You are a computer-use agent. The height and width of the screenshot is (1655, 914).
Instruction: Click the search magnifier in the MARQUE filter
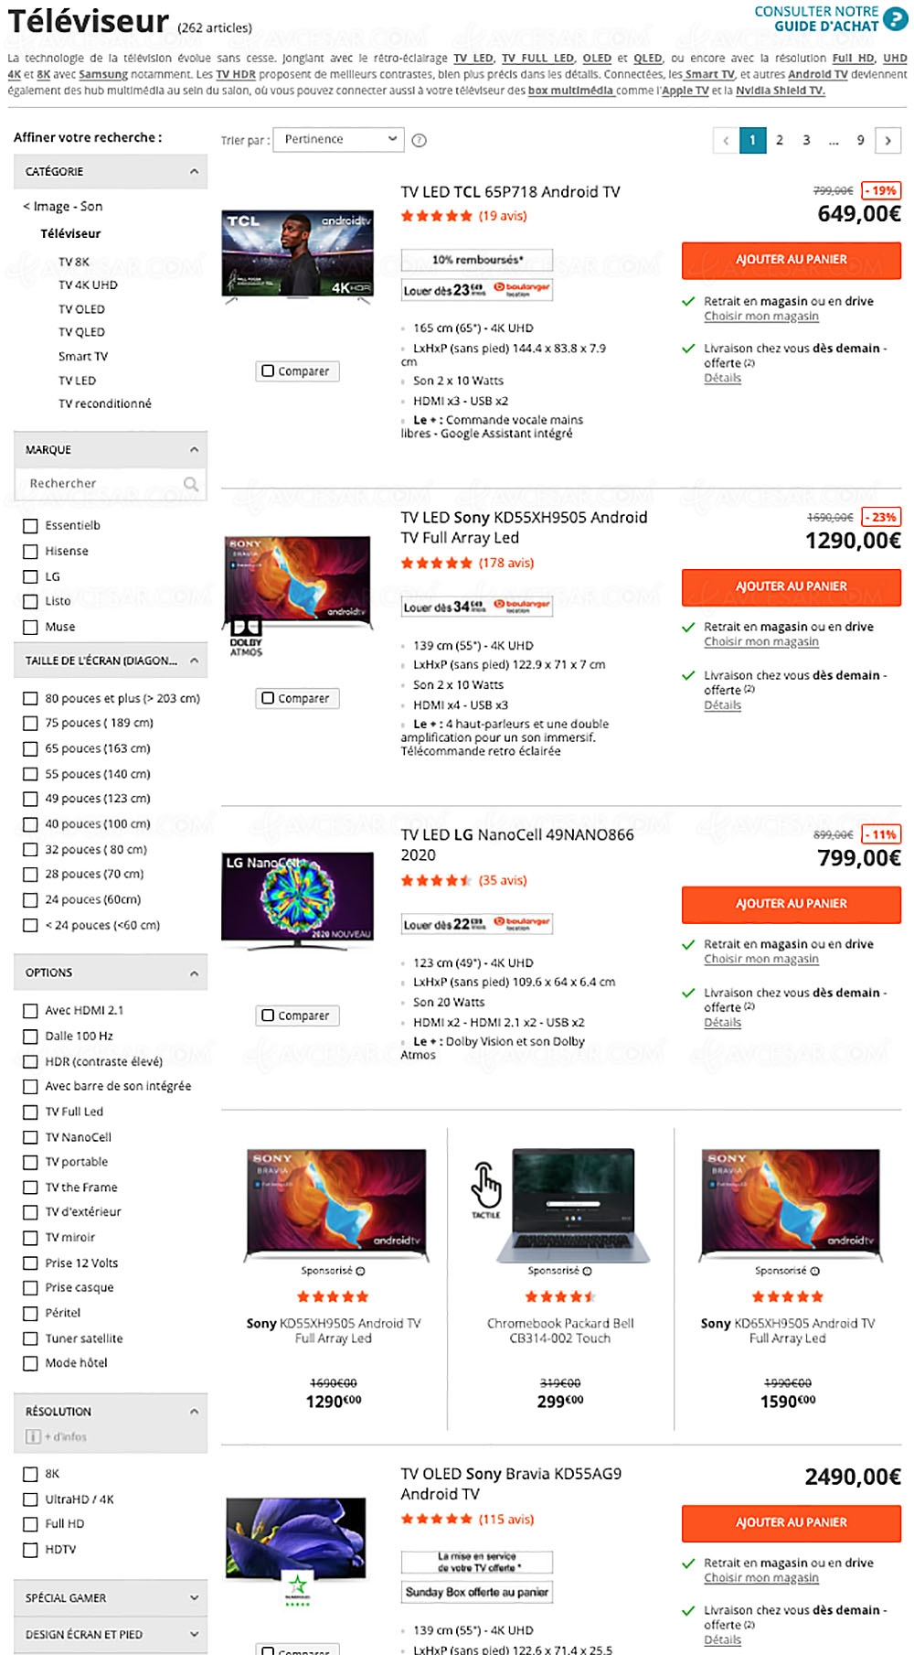(x=192, y=483)
